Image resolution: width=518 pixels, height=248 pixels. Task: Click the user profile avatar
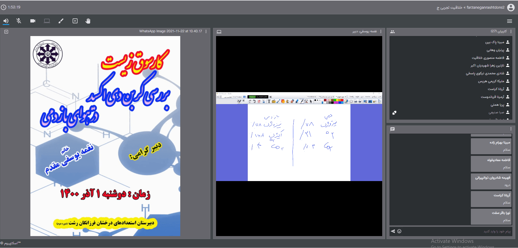coord(511,7)
